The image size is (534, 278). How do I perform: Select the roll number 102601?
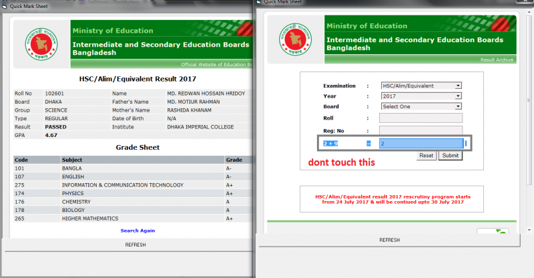(x=55, y=94)
